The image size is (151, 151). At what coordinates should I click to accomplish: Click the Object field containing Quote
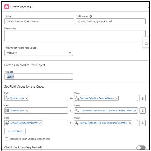(x=38, y=77)
